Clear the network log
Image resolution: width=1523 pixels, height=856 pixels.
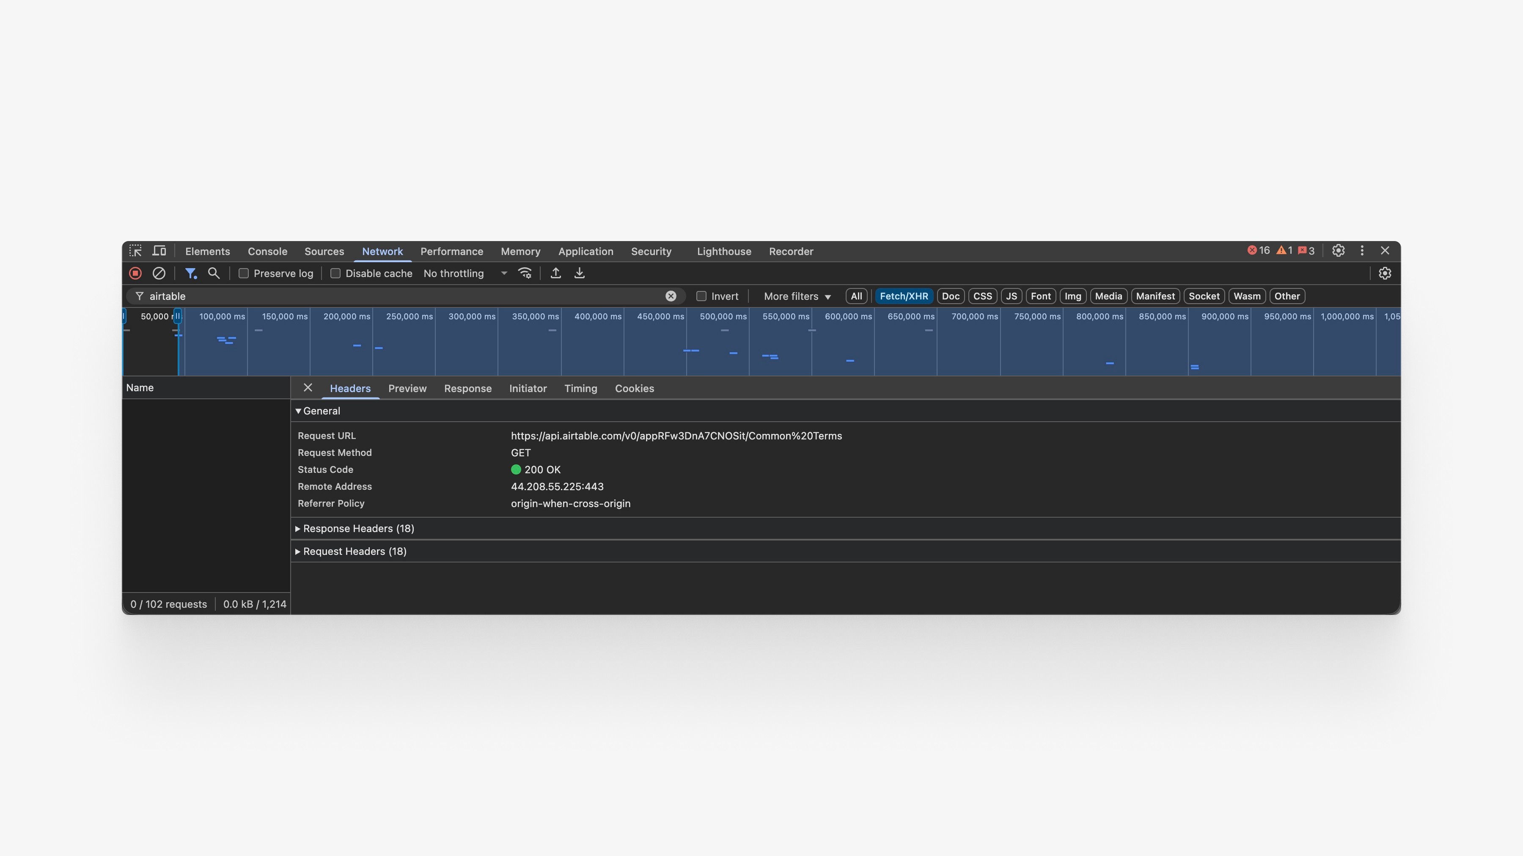(x=159, y=273)
